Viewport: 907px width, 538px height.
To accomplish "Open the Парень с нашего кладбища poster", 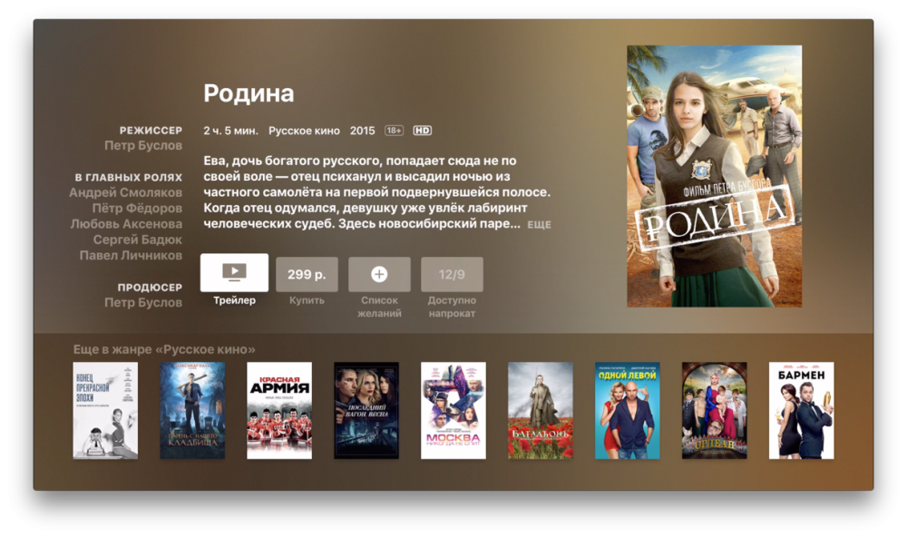I will (192, 411).
